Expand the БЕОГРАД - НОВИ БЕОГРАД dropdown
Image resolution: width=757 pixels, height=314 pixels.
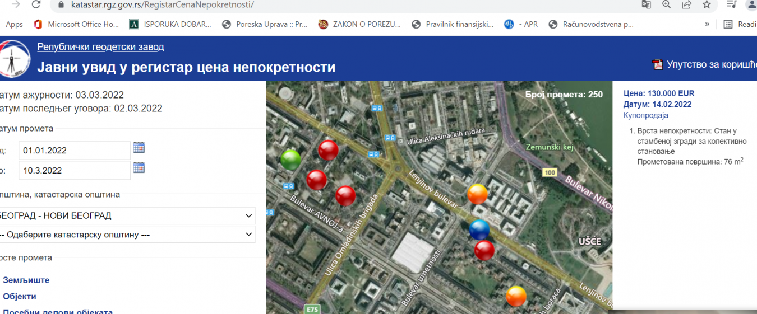click(x=126, y=215)
